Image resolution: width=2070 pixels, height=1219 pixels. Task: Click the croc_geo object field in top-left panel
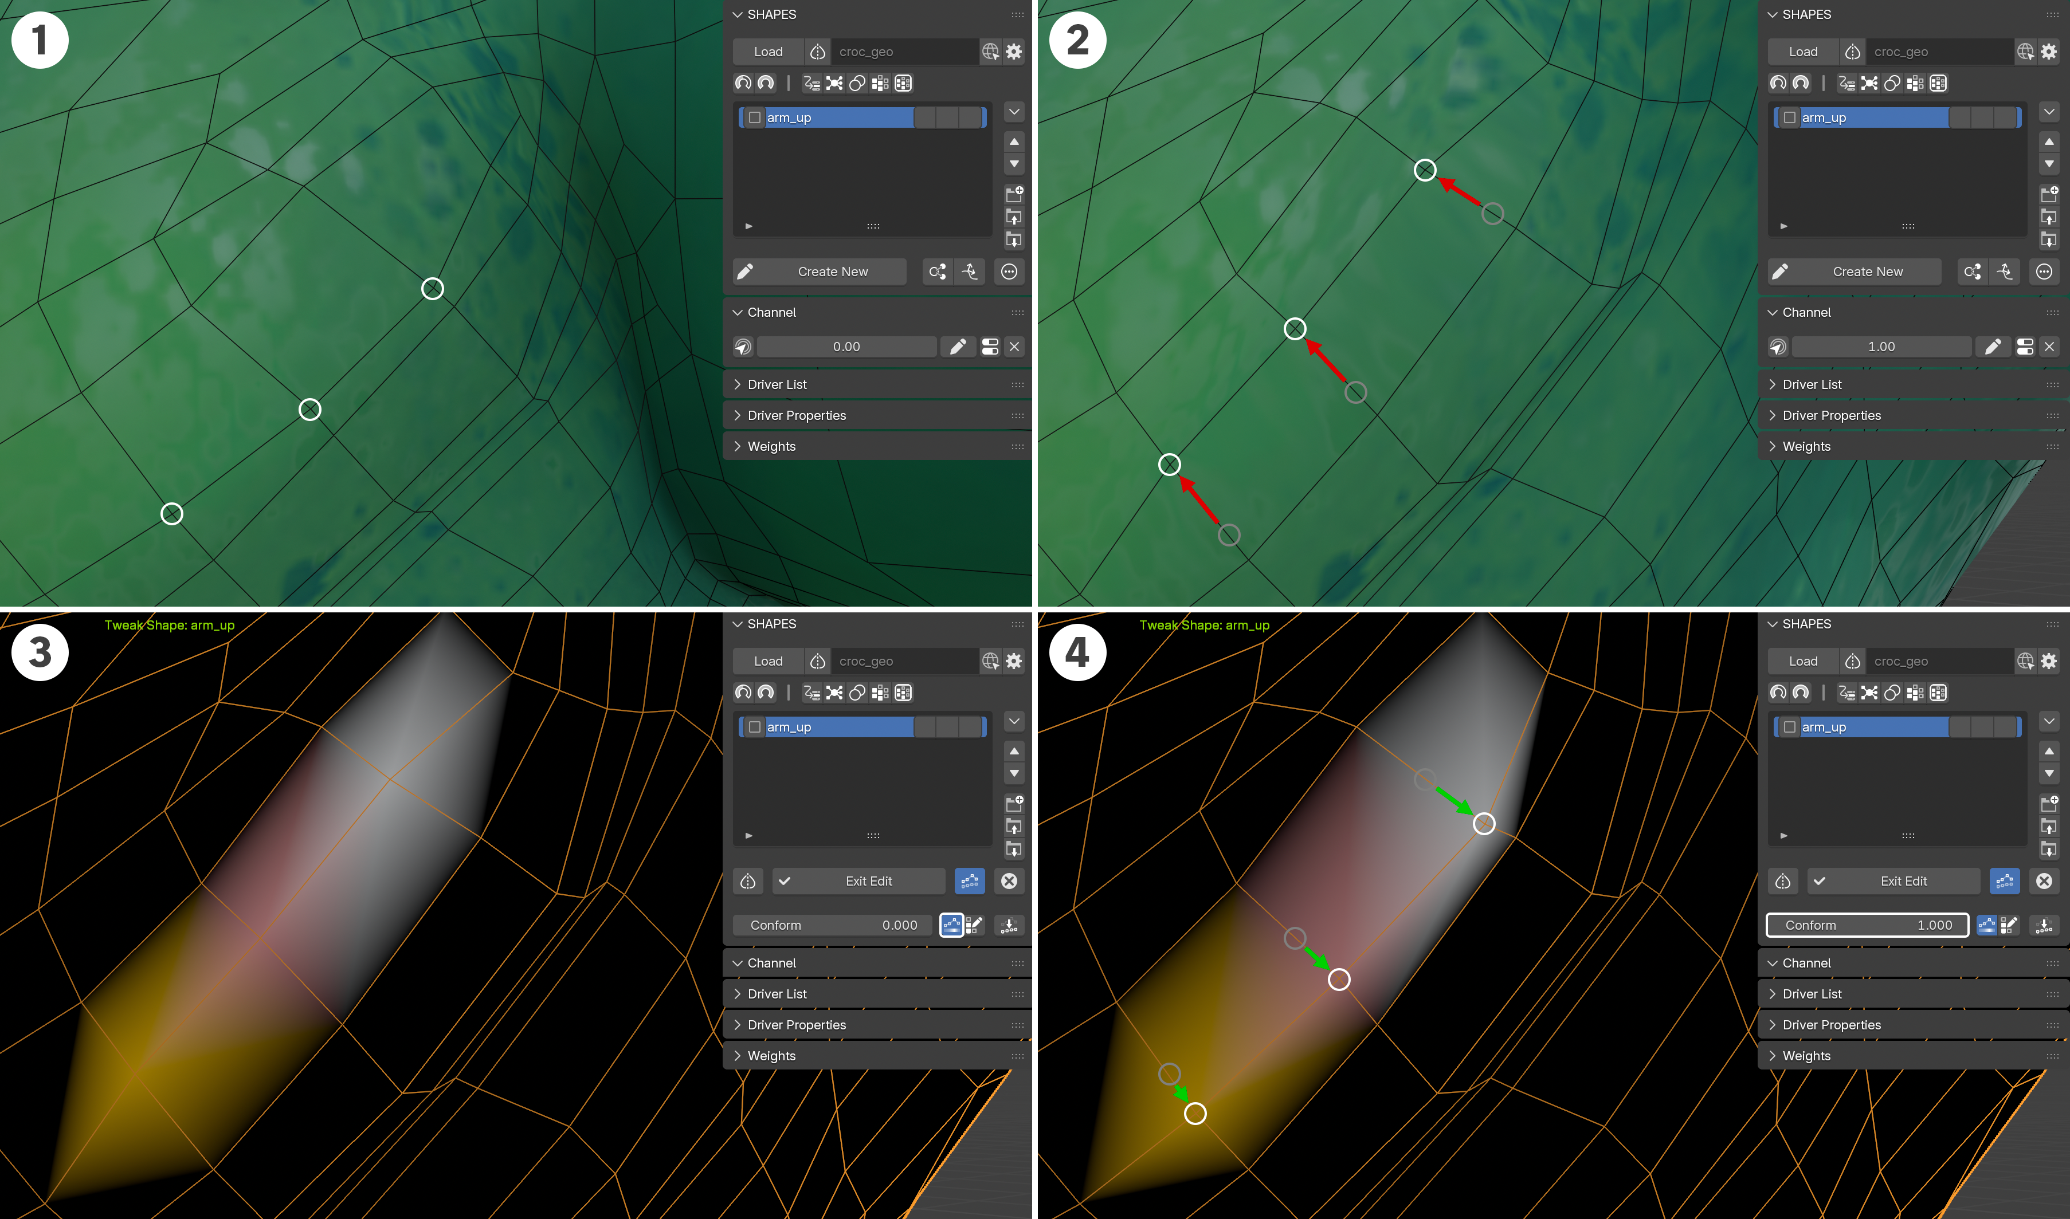click(904, 52)
